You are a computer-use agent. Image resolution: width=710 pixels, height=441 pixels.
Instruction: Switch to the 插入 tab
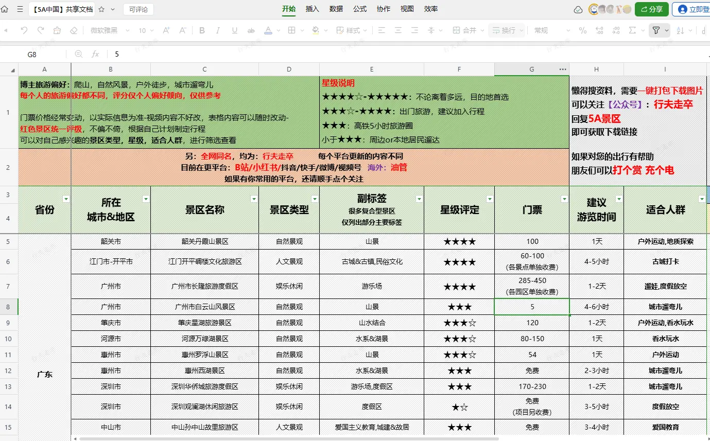click(313, 9)
